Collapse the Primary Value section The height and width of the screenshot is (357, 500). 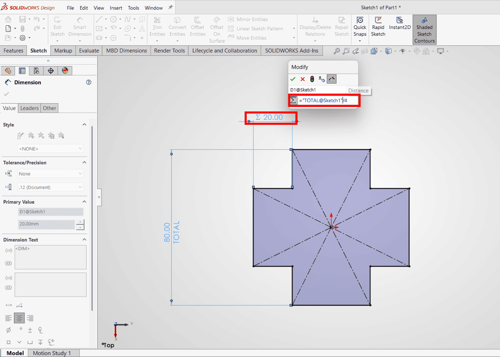84,202
